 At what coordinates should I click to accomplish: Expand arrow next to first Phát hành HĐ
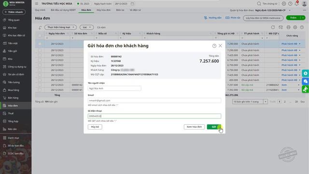[x=300, y=44]
